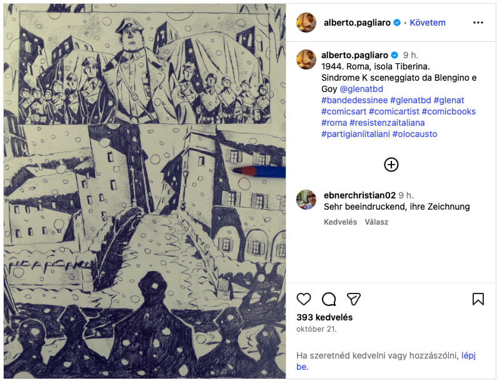
Task: Open the #bandedessinee hashtag
Action: [354, 100]
